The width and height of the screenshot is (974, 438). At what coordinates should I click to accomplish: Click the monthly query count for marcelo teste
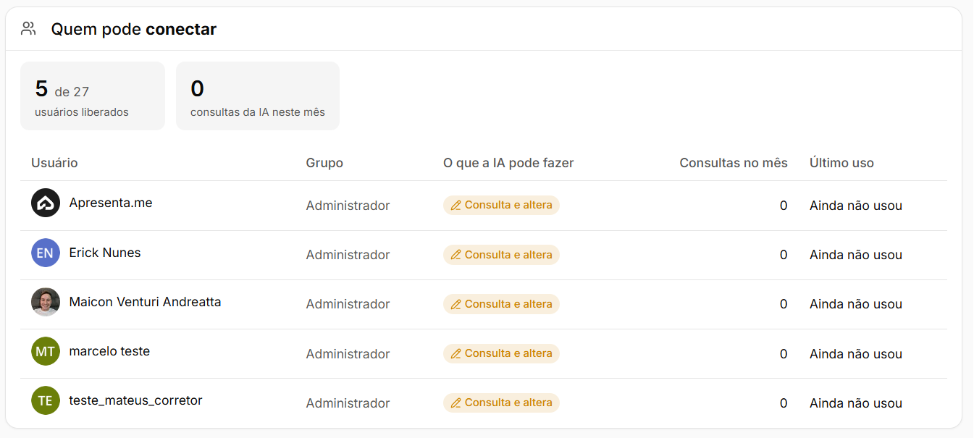coord(784,354)
